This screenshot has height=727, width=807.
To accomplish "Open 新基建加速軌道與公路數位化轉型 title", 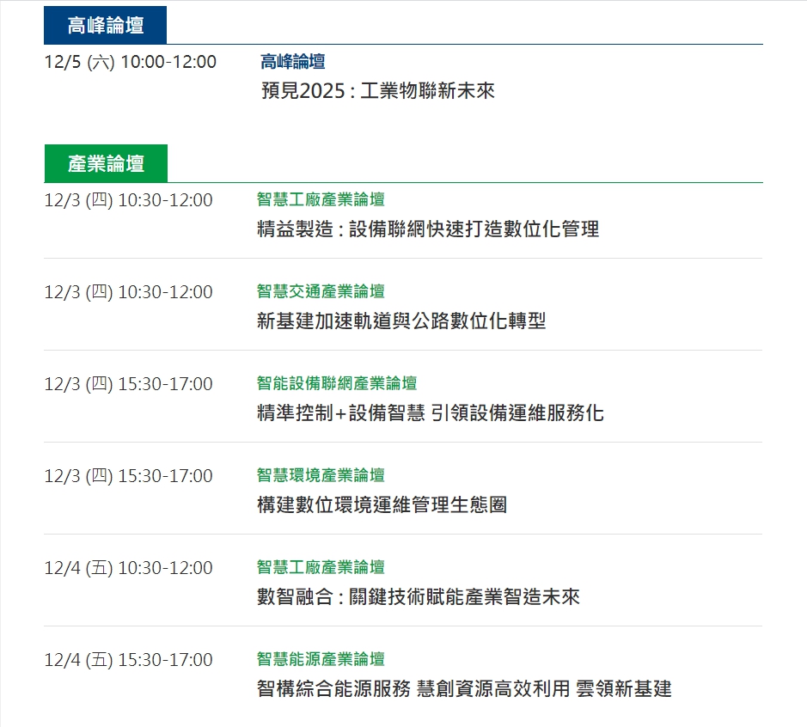I will click(x=401, y=321).
